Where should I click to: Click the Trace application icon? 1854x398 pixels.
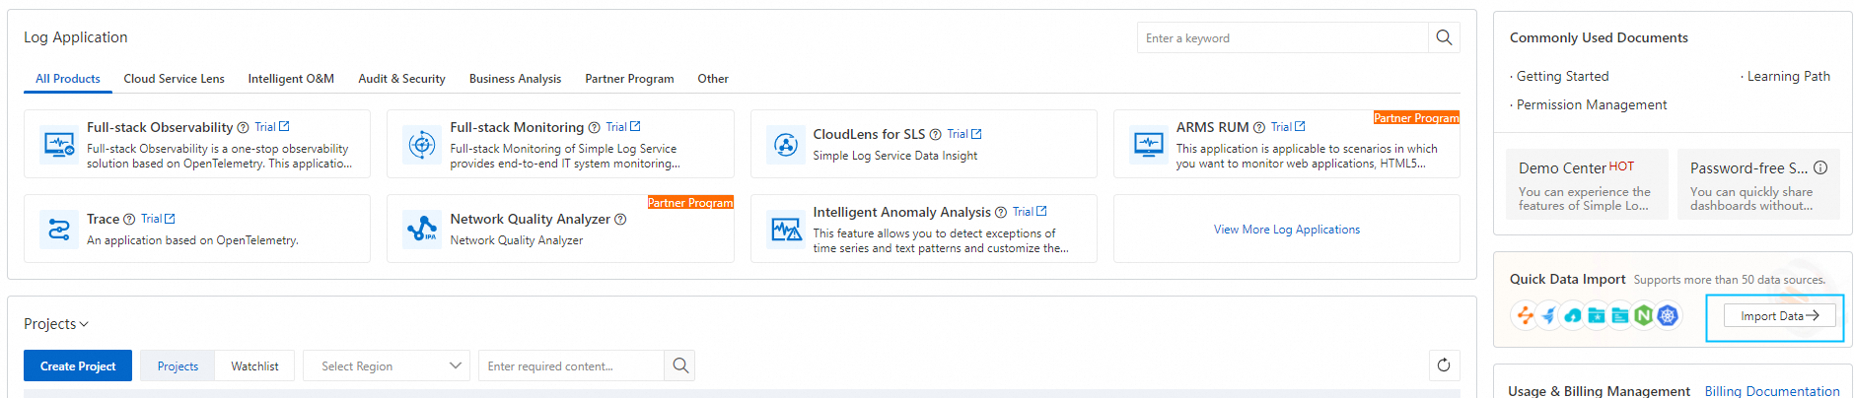(x=58, y=230)
